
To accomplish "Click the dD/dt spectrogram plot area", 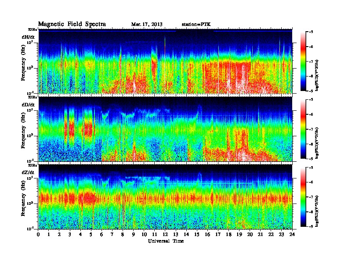I will 165,129.
